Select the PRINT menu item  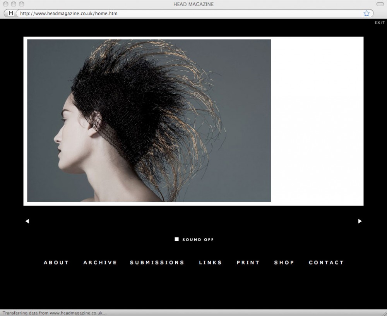(248, 263)
